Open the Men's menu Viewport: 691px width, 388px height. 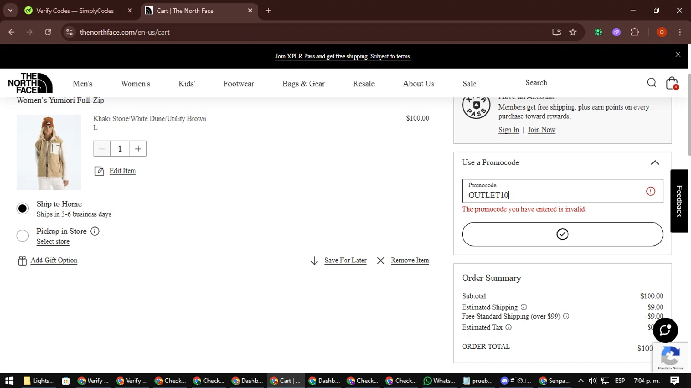[82, 83]
